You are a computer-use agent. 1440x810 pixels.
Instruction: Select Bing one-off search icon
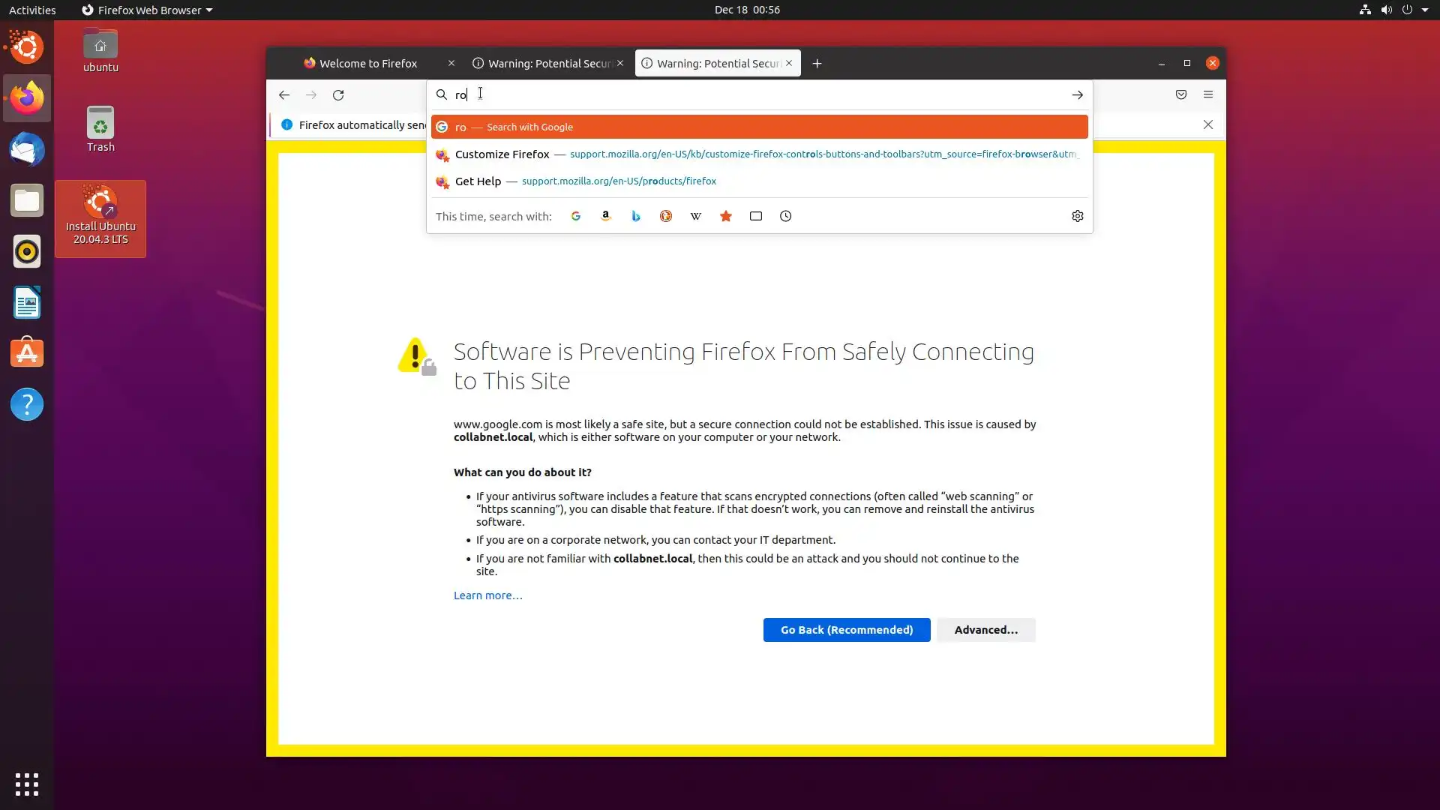click(x=636, y=216)
